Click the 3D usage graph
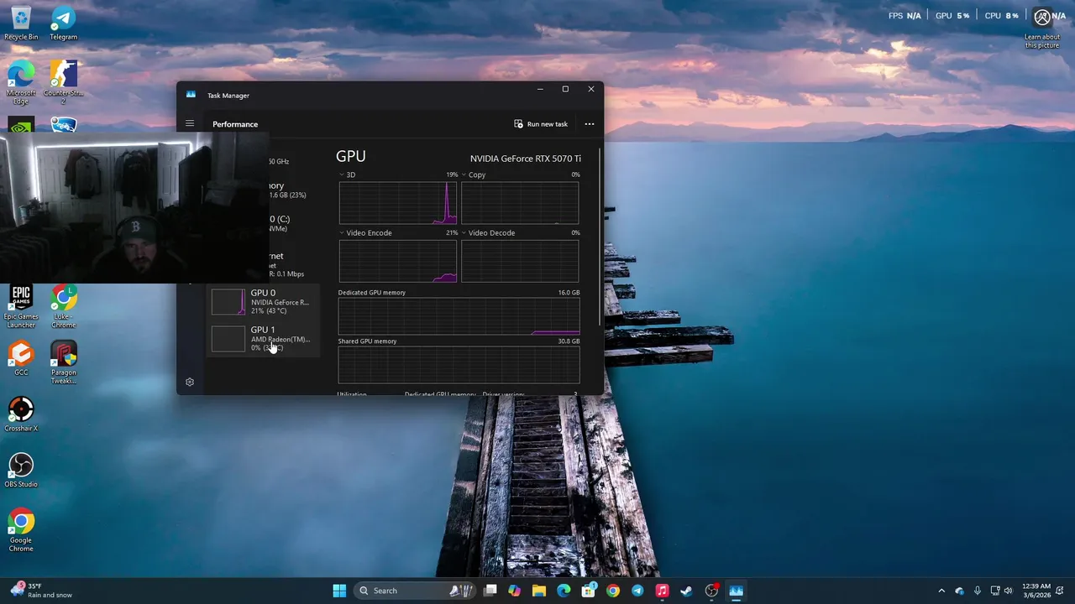Image resolution: width=1075 pixels, height=604 pixels. point(398,202)
